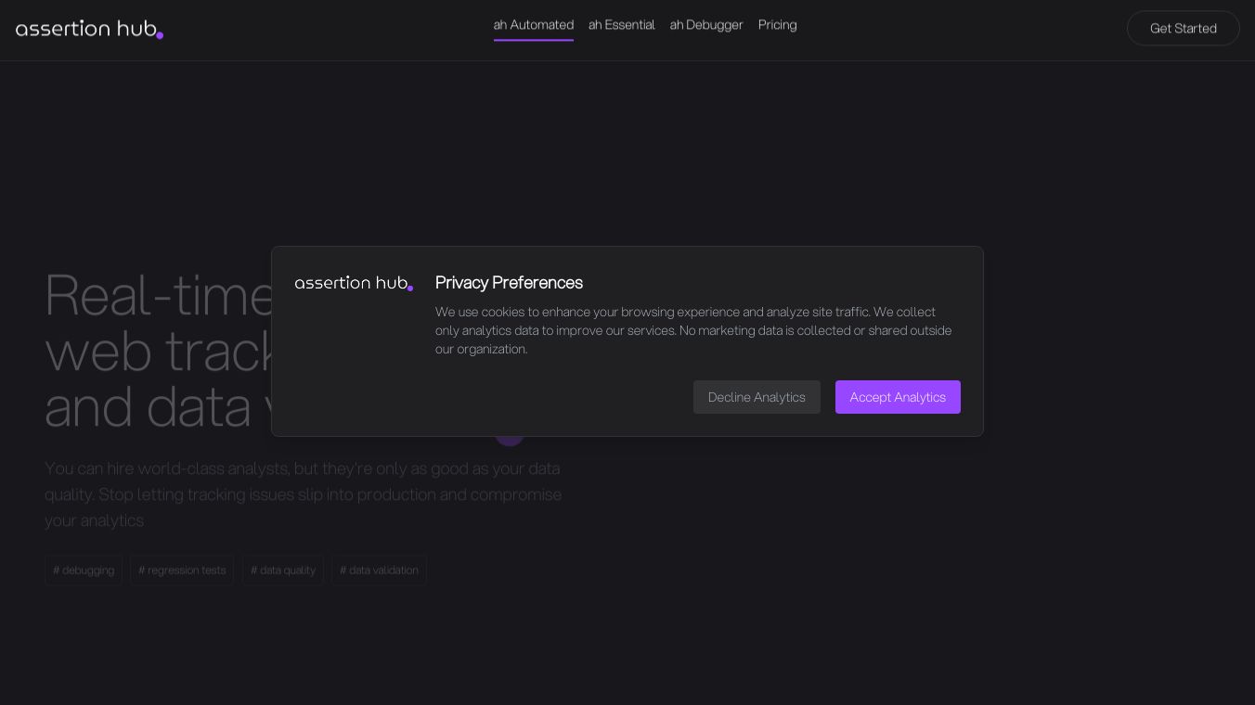This screenshot has width=1255, height=705.
Task: Select the # debugging tag
Action: pyautogui.click(x=84, y=570)
